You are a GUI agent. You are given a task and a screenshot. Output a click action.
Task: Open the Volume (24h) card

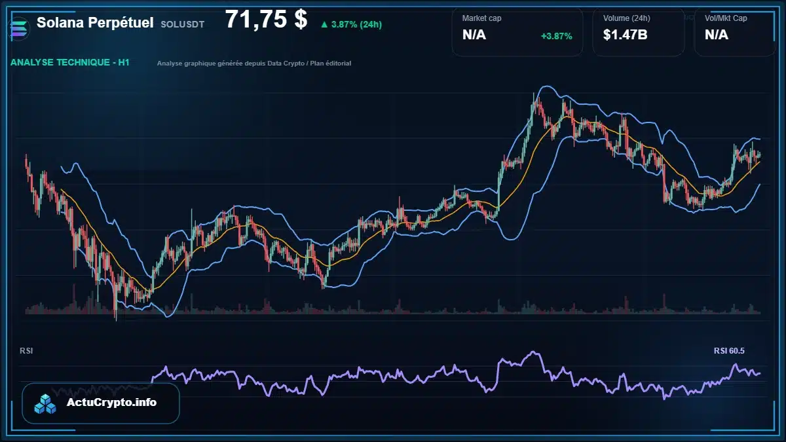639,31
